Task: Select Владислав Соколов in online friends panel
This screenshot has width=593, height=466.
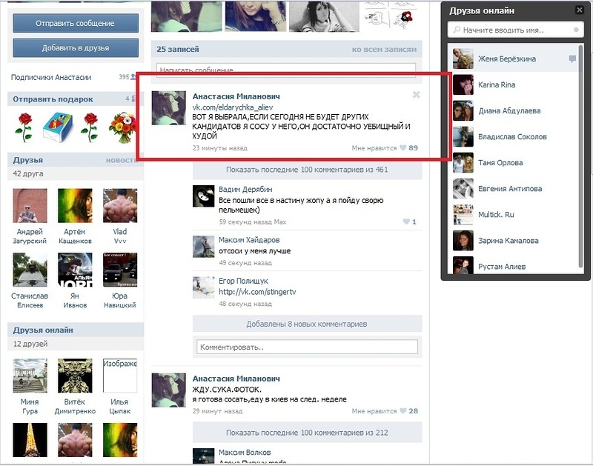Action: pyautogui.click(x=514, y=136)
